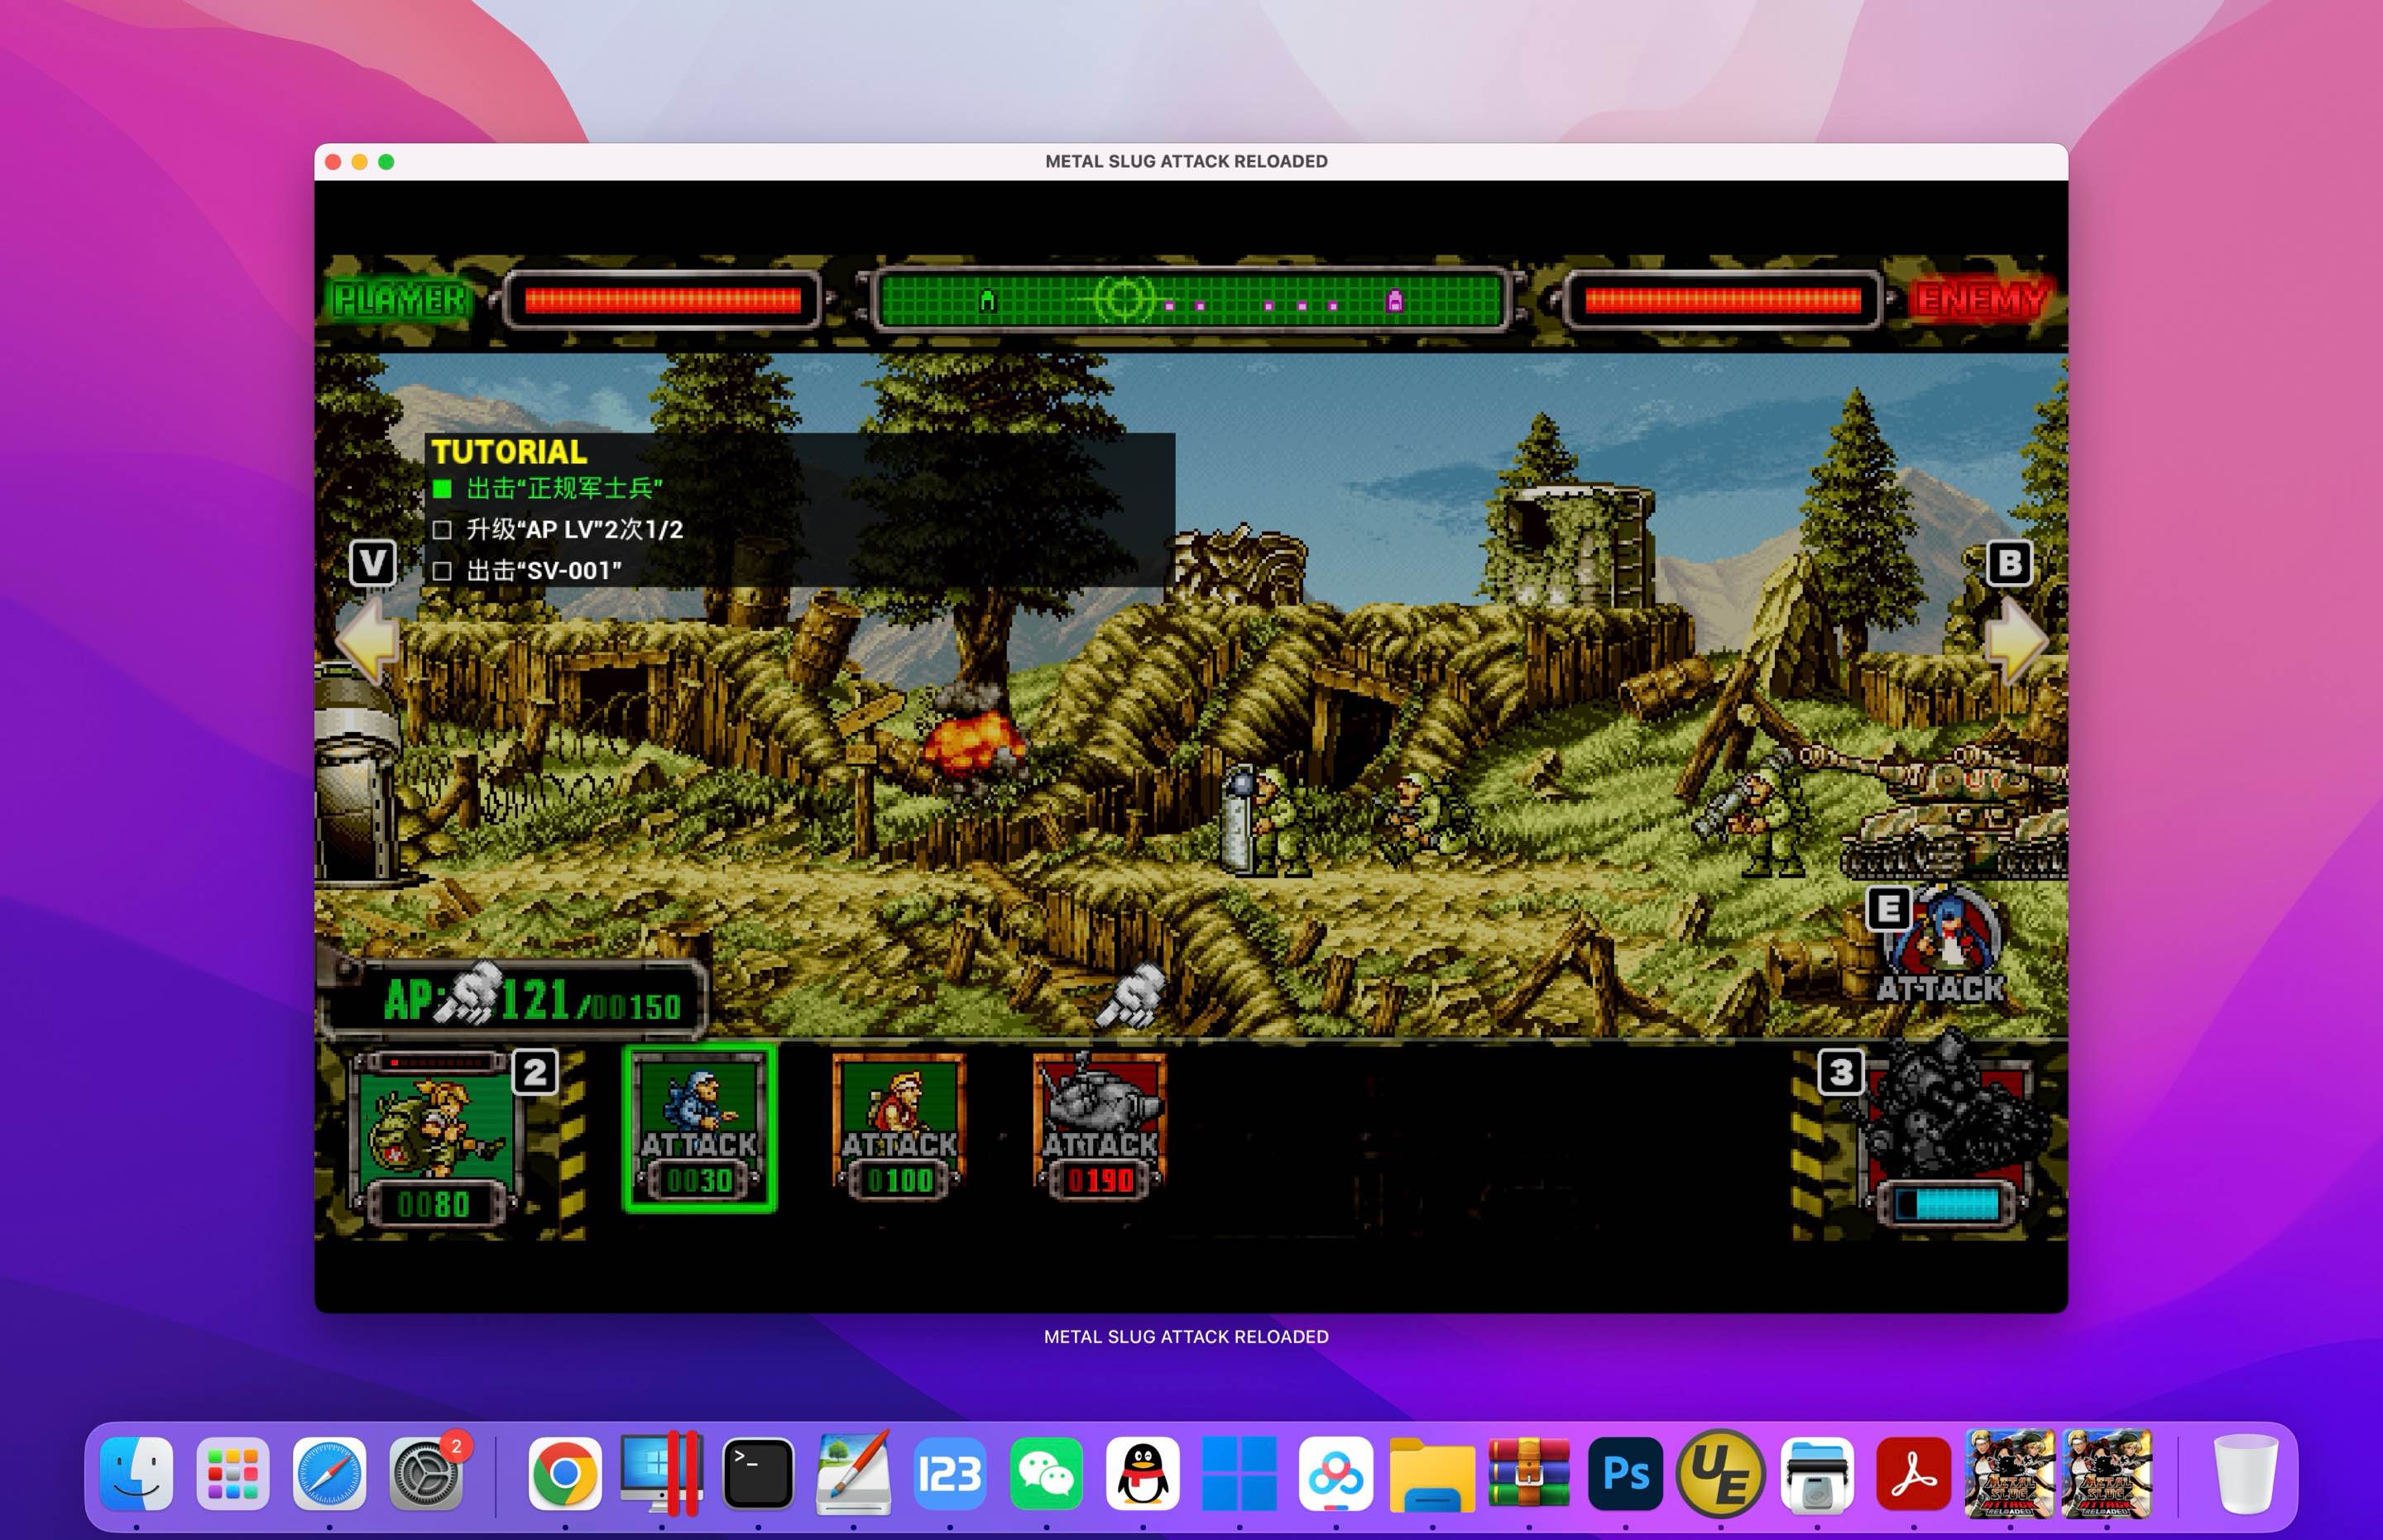Deploy the soldier unit card costing 0030
2383x1540 pixels.
tap(699, 1128)
